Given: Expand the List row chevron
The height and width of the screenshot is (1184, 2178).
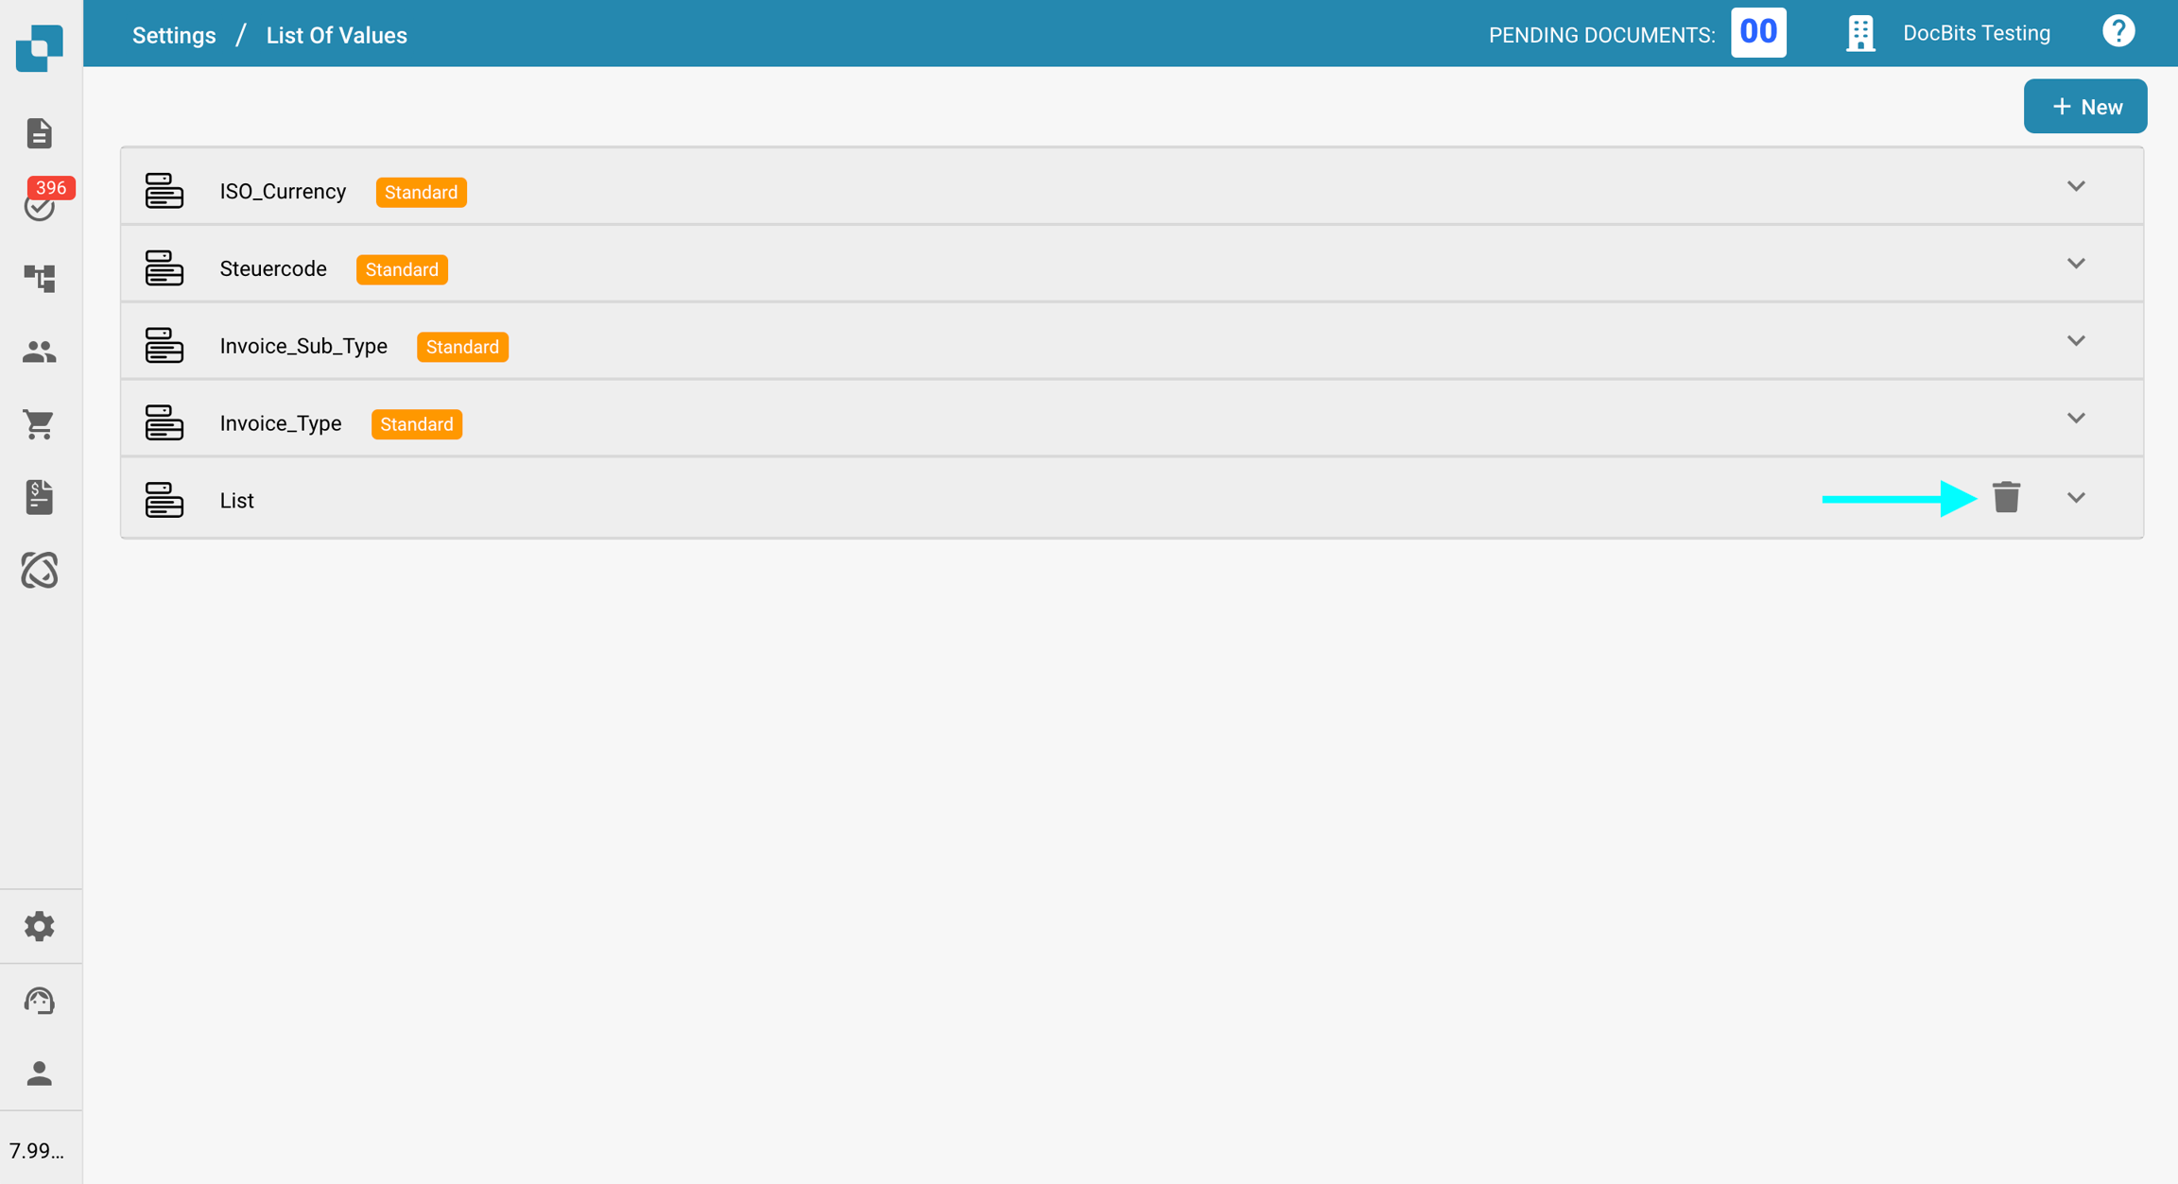Looking at the screenshot, I should pyautogui.click(x=2075, y=498).
